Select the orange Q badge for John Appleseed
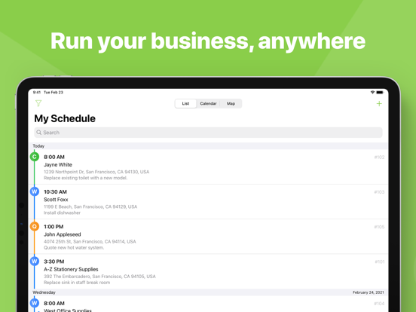This screenshot has height=312, width=416. point(35,227)
